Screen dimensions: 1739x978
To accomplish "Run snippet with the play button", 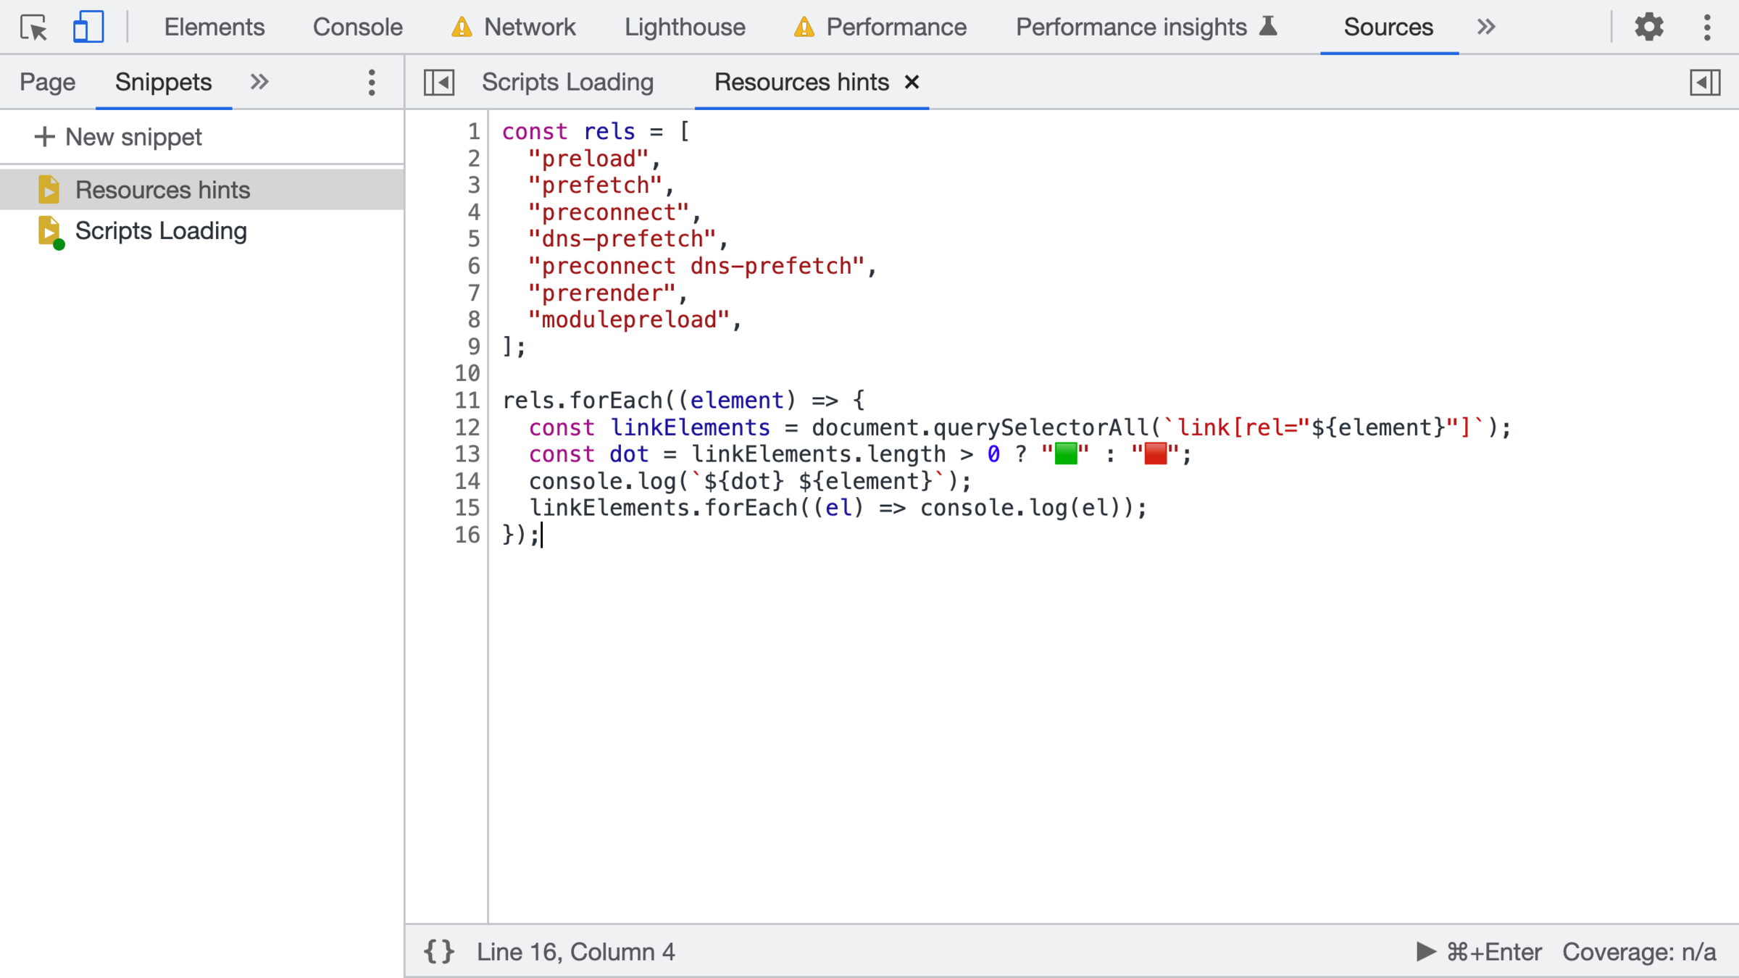I will click(x=1425, y=951).
